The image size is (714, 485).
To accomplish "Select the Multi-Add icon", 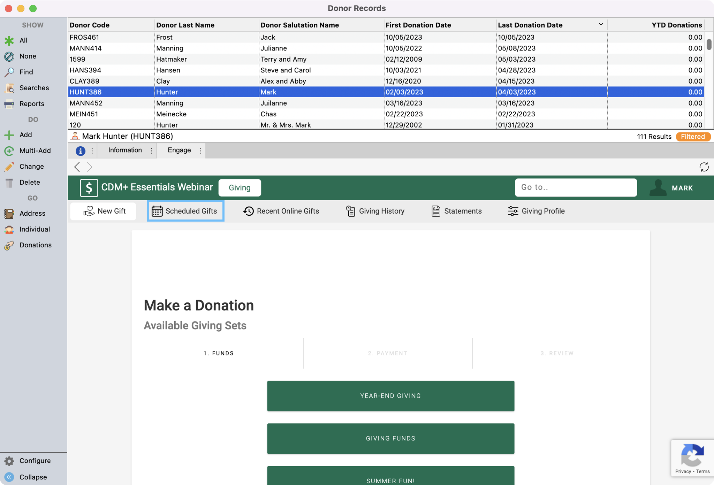I will click(9, 151).
